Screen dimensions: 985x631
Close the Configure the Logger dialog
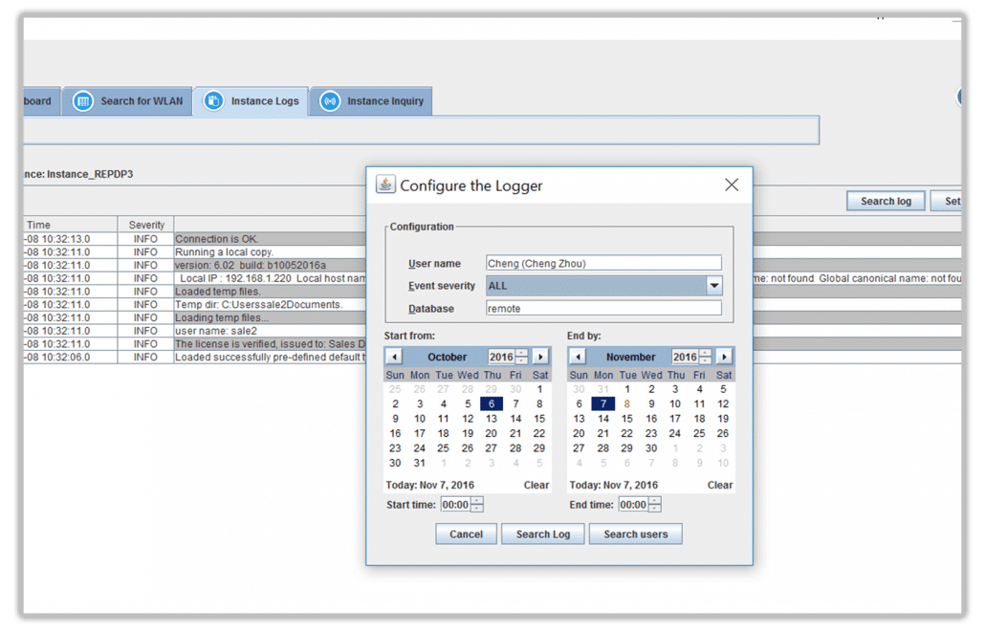click(732, 185)
